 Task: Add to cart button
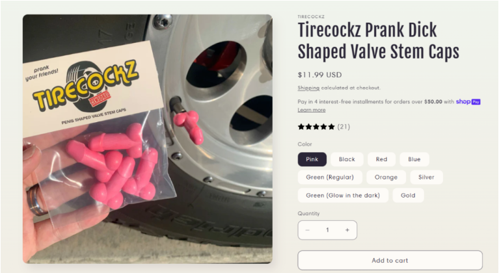(x=390, y=260)
